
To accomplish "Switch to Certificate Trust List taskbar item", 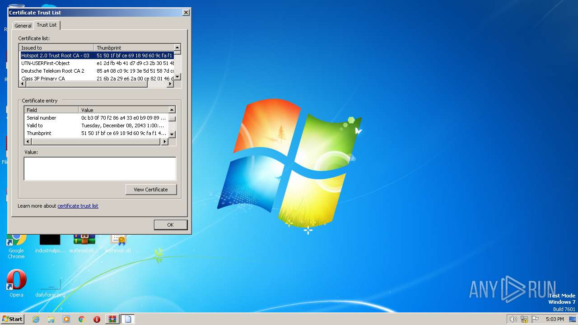I will tap(128, 319).
